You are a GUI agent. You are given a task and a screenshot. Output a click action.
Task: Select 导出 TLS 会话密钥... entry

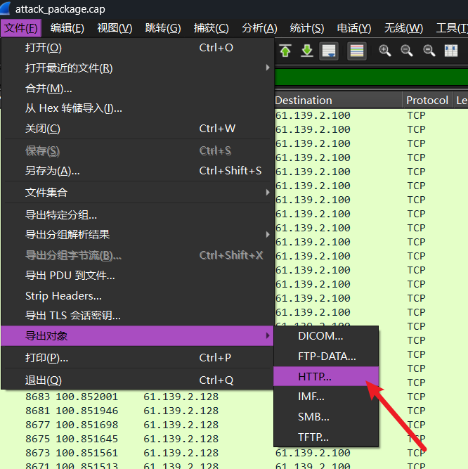tap(137, 316)
